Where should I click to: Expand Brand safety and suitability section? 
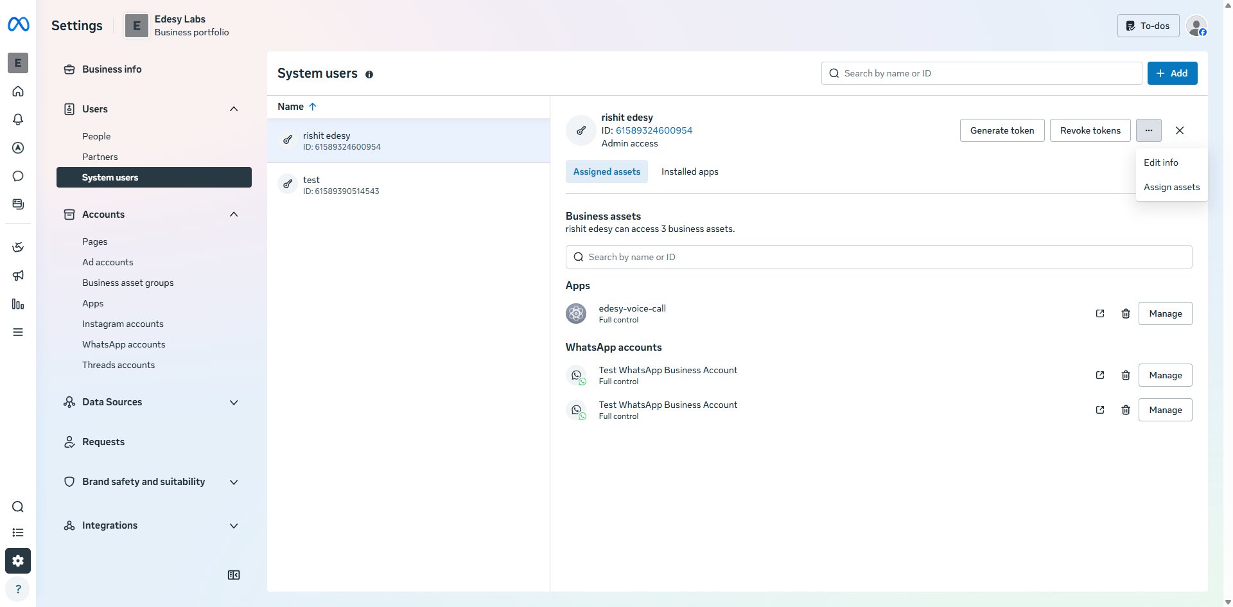pyautogui.click(x=234, y=482)
